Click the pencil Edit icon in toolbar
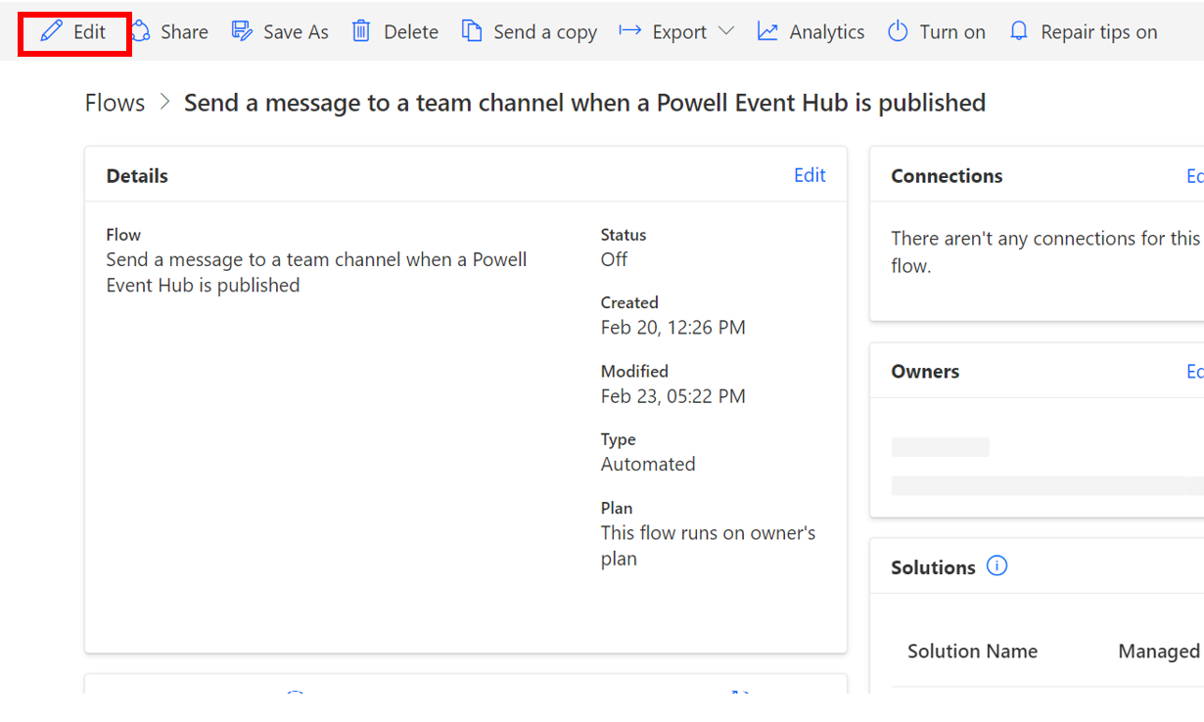Image resolution: width=1204 pixels, height=722 pixels. 51,31
